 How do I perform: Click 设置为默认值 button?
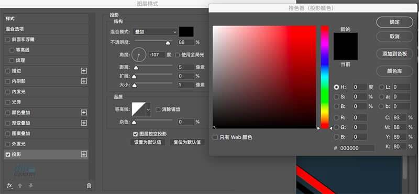[x=148, y=142]
